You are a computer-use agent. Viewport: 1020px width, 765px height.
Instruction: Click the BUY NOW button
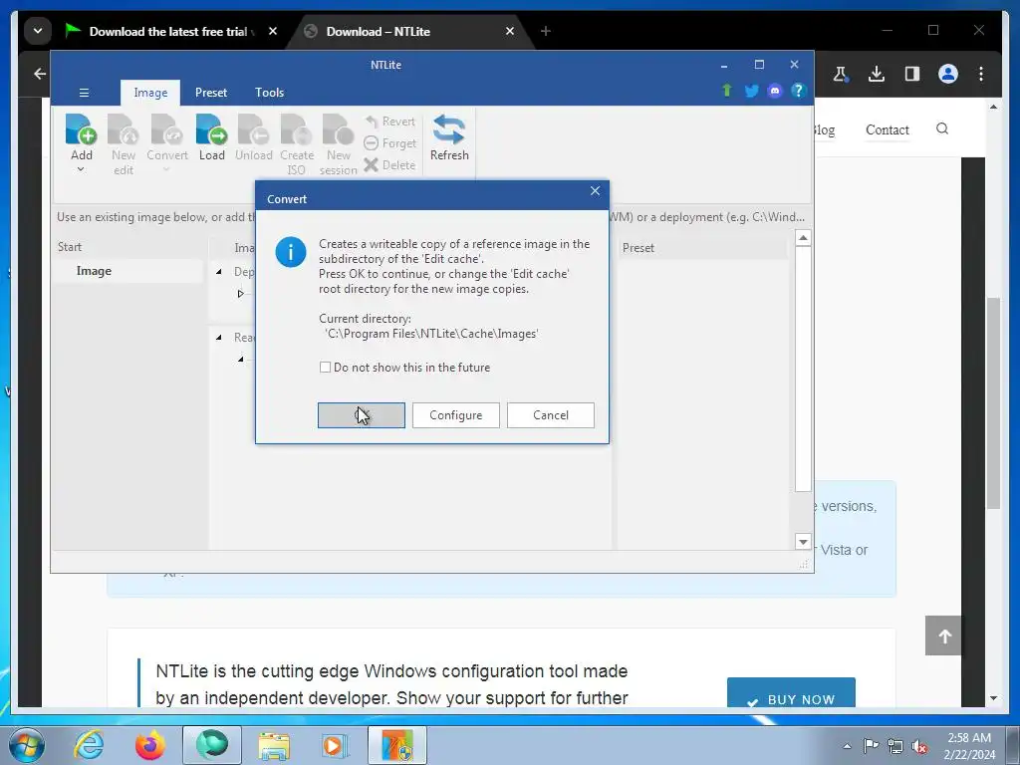791,693
